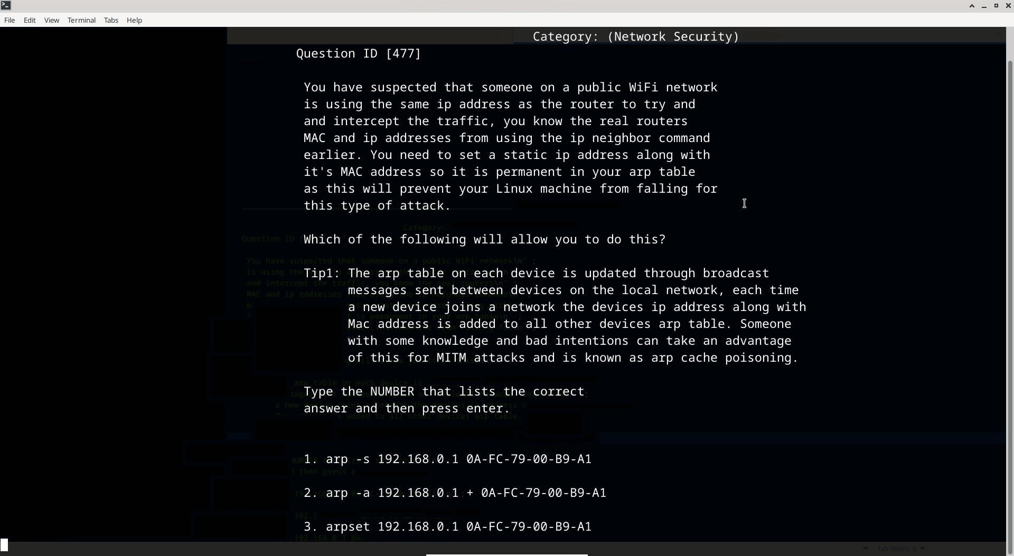The height and width of the screenshot is (556, 1014).
Task: Click the Question ID [477] text
Action: click(x=358, y=53)
